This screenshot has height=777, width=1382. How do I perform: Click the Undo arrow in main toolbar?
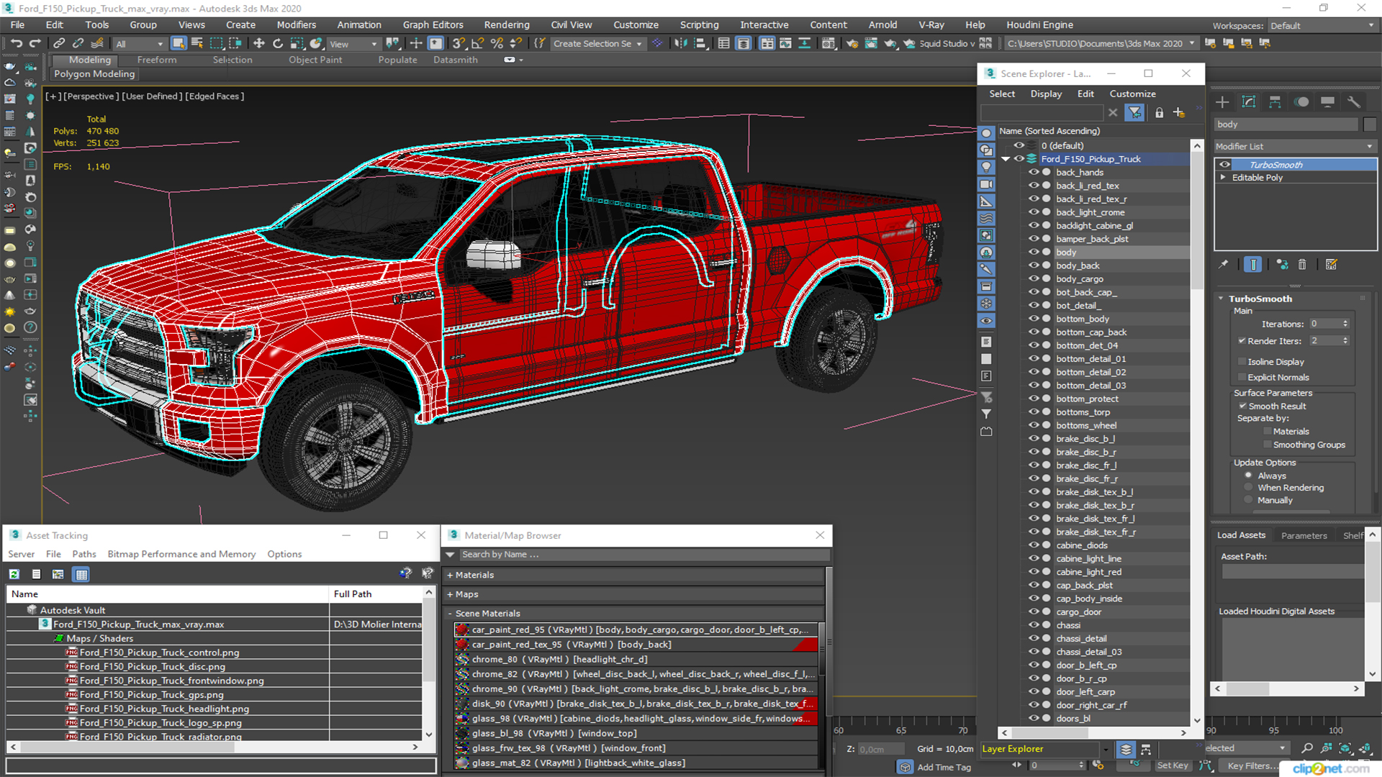16,44
